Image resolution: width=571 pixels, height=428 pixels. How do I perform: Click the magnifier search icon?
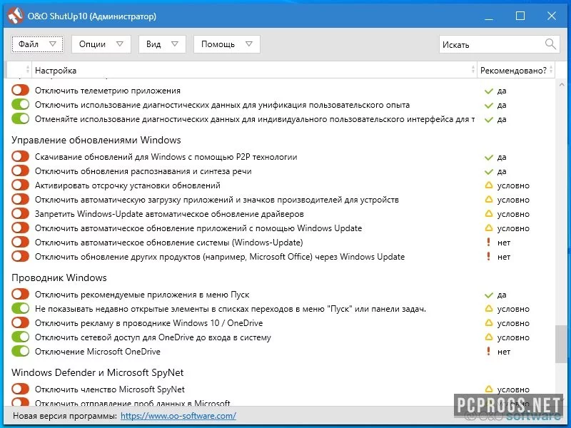click(550, 44)
